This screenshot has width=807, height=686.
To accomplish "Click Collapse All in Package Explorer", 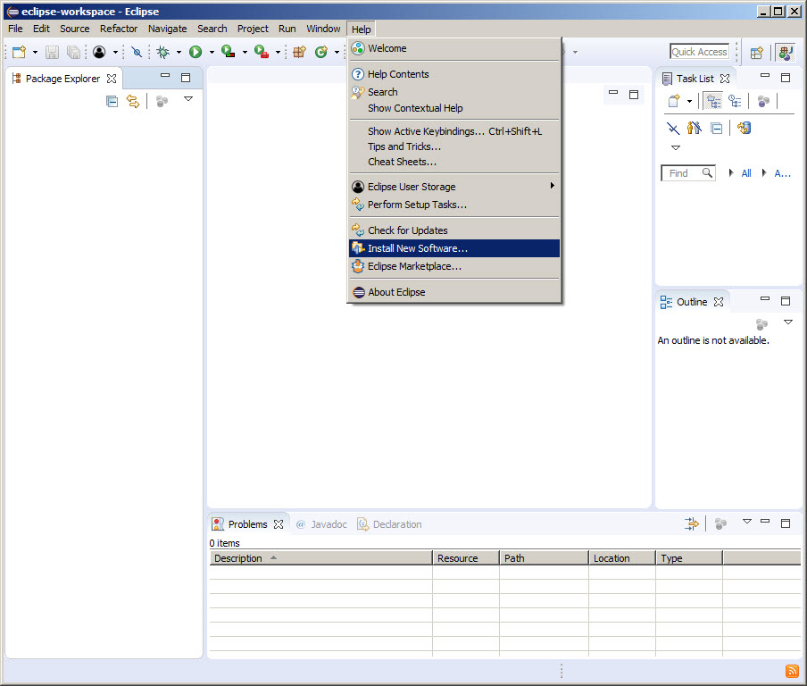I will coord(112,102).
